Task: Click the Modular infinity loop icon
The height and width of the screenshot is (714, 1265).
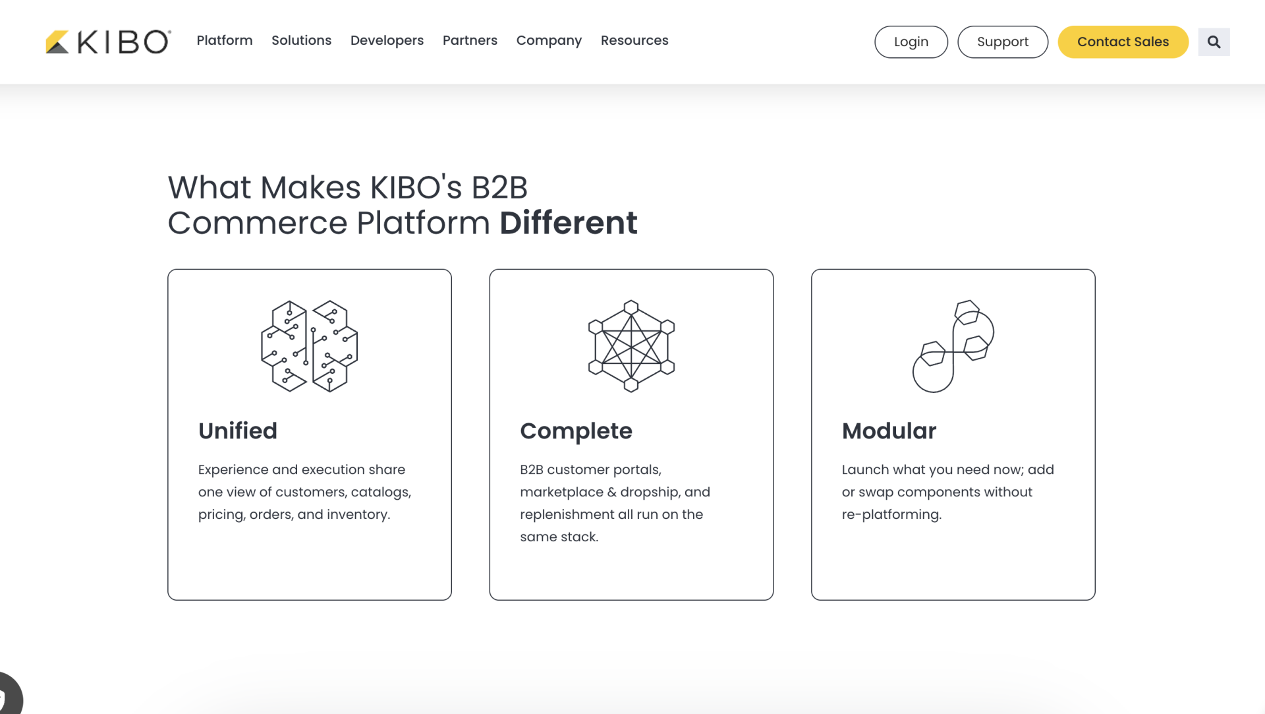Action: pyautogui.click(x=953, y=346)
